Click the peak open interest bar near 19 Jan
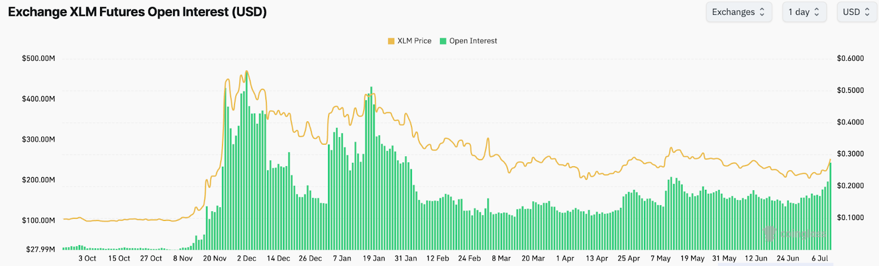Viewport: 879px width, 266px height. coord(371,168)
